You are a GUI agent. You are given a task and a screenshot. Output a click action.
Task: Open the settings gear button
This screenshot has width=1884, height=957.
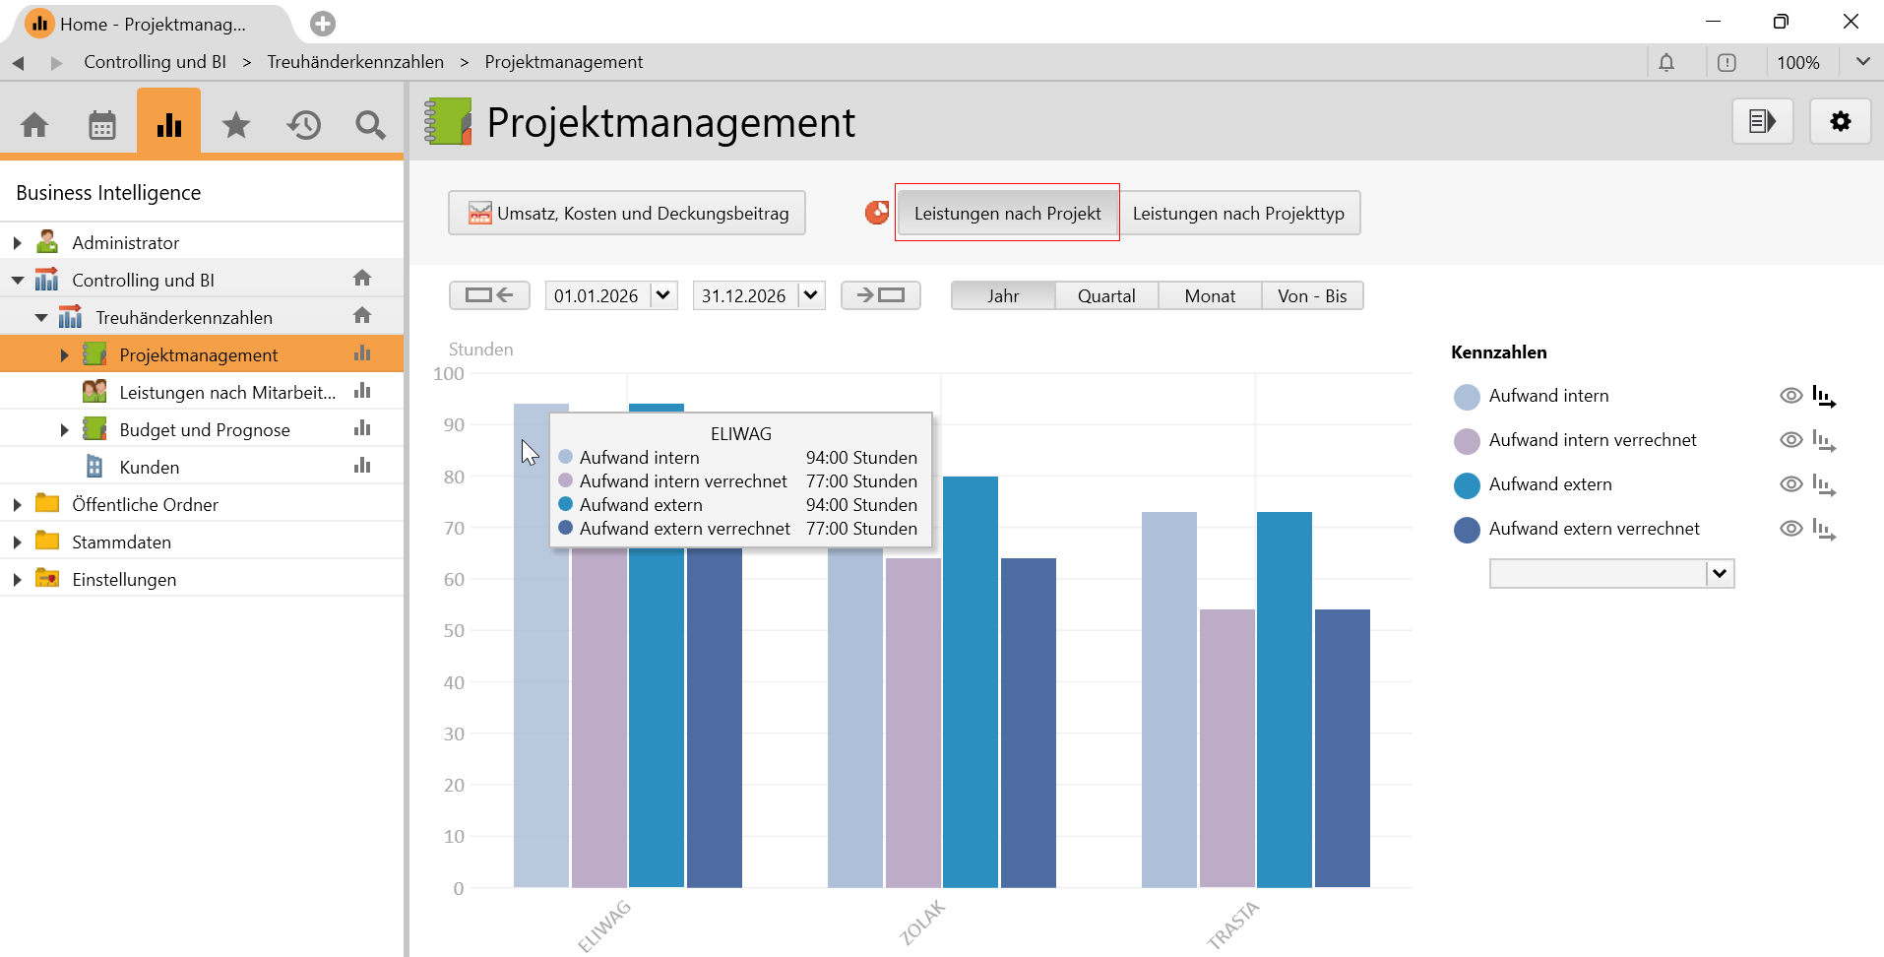point(1840,121)
